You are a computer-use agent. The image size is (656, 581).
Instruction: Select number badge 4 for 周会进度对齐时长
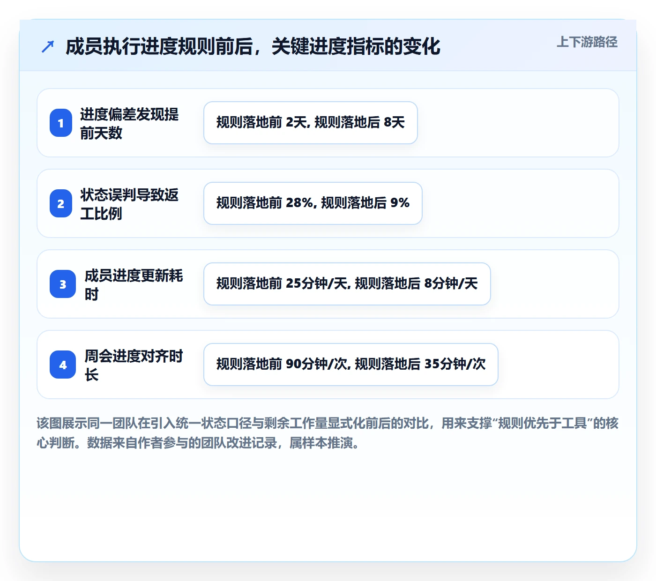(x=63, y=365)
